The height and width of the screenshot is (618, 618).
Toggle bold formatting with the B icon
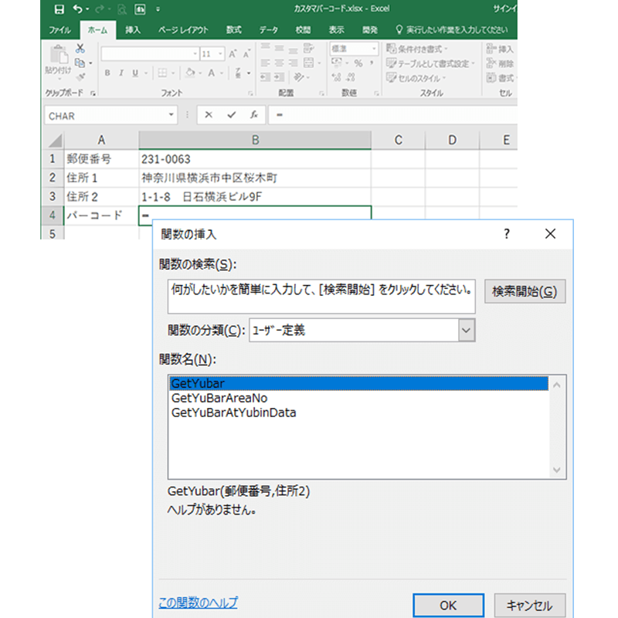pos(107,72)
